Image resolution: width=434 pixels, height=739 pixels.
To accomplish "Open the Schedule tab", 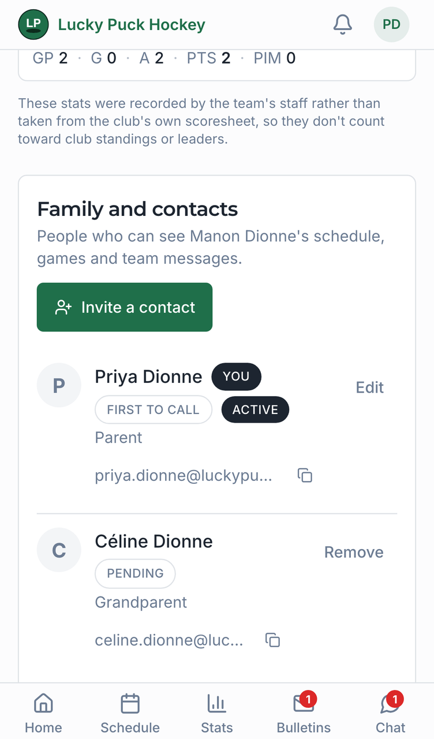I will click(130, 713).
